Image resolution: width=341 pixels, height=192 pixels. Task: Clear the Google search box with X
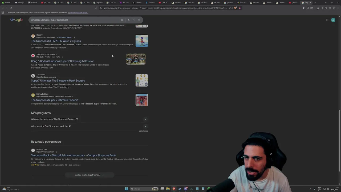[x=122, y=20]
